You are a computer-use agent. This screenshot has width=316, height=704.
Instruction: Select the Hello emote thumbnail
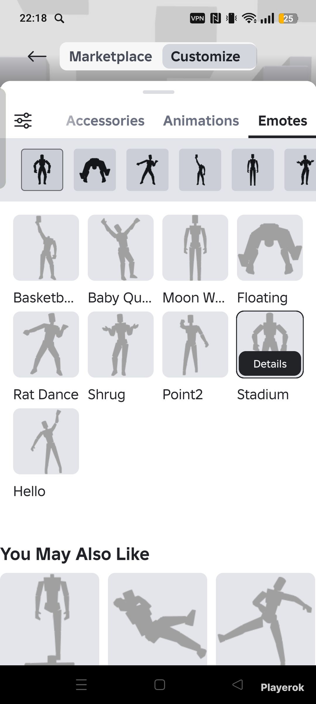click(x=46, y=441)
